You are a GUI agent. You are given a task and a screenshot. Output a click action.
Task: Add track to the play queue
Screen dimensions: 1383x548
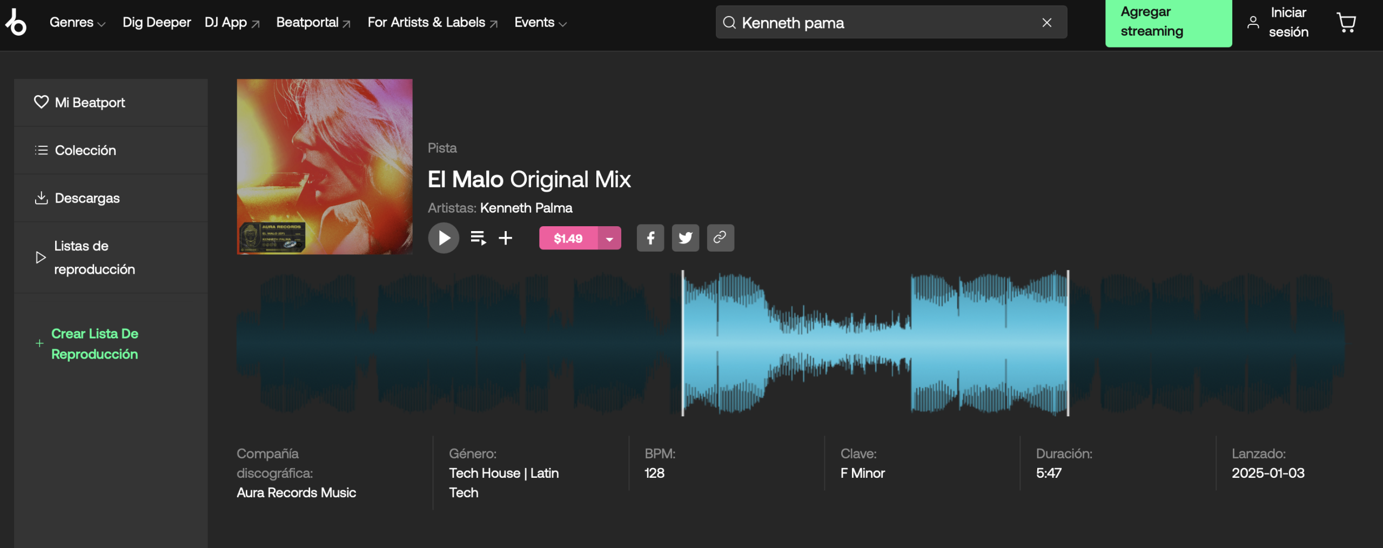tap(478, 238)
